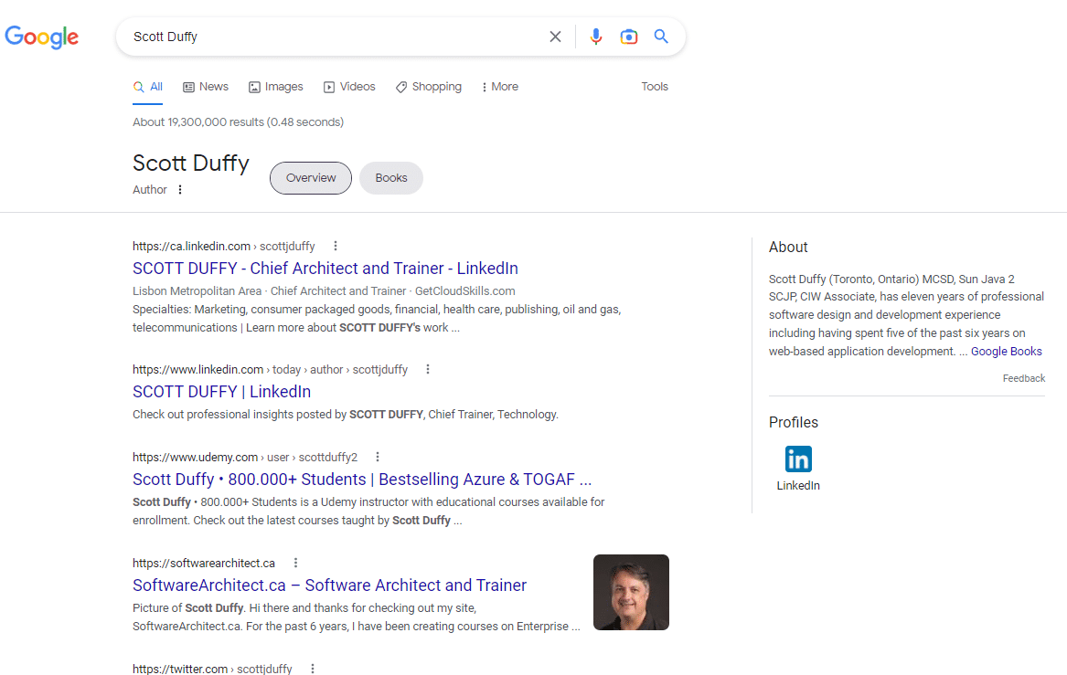This screenshot has height=675, width=1067.
Task: Open three-dot menu for ca.linkedin.com result
Action: pos(336,246)
